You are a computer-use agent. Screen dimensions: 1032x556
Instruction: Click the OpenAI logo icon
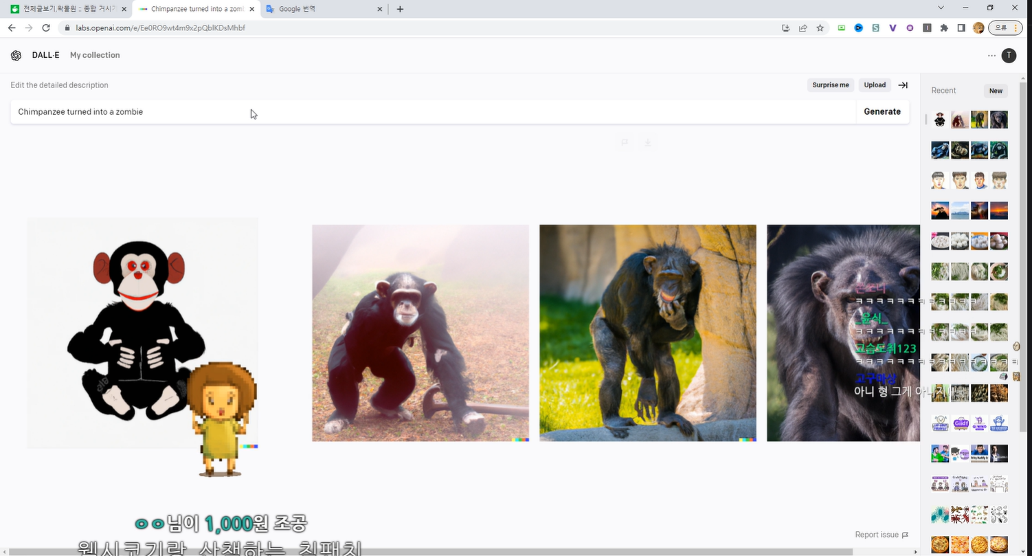coord(16,56)
